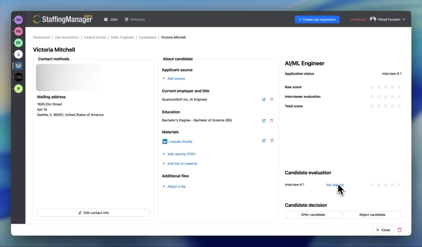422x247 pixels.
Task: Delete current employer QuantumSoft entry
Action: click(271, 99)
